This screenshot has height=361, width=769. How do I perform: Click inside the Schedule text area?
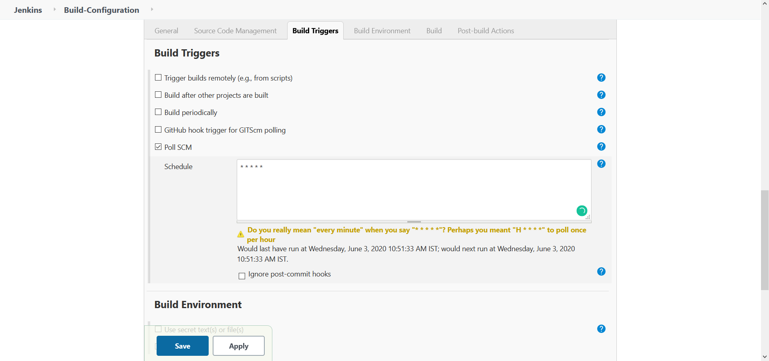click(414, 190)
